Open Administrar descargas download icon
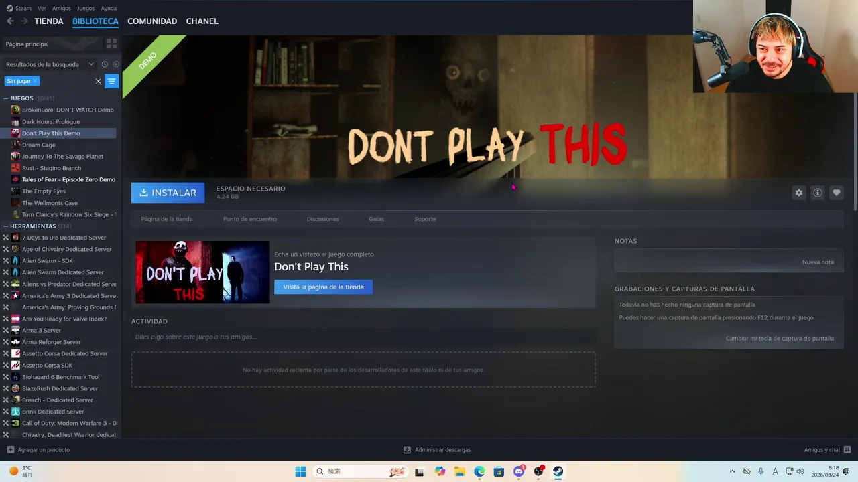 [x=407, y=450]
